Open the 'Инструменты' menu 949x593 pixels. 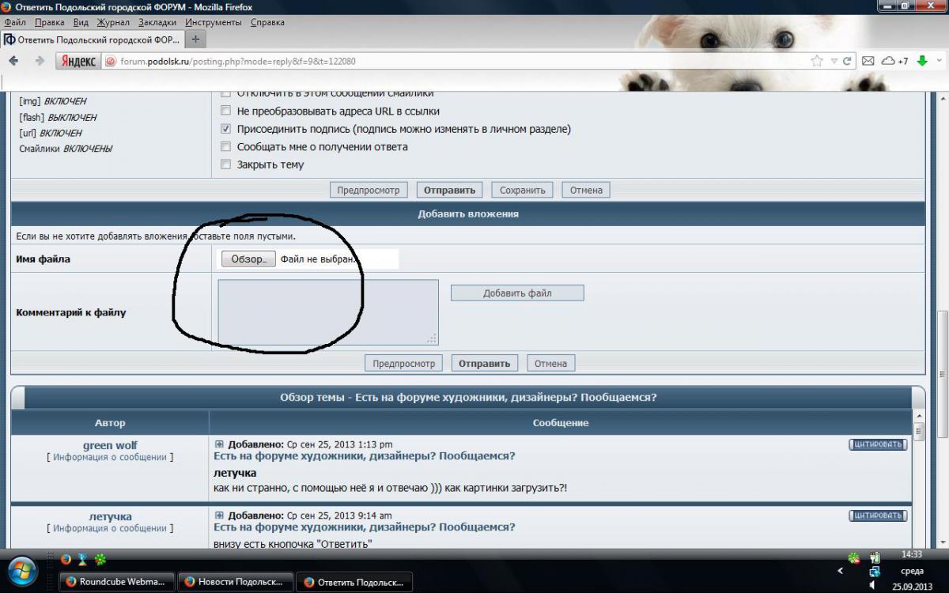(214, 22)
